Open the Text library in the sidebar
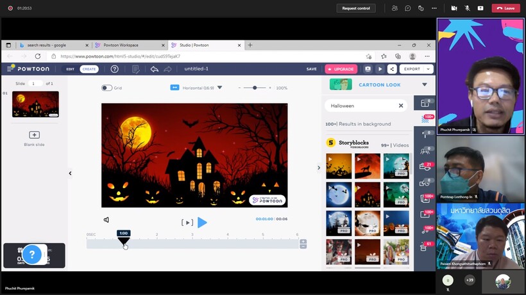The image size is (526, 295). pos(425,135)
